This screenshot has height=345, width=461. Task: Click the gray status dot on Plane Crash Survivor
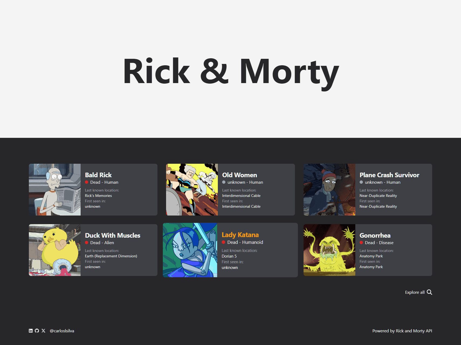pos(361,182)
